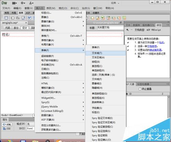Choose 复选框(C) from the form submenu
171x142 pixels.
pos(105,66)
